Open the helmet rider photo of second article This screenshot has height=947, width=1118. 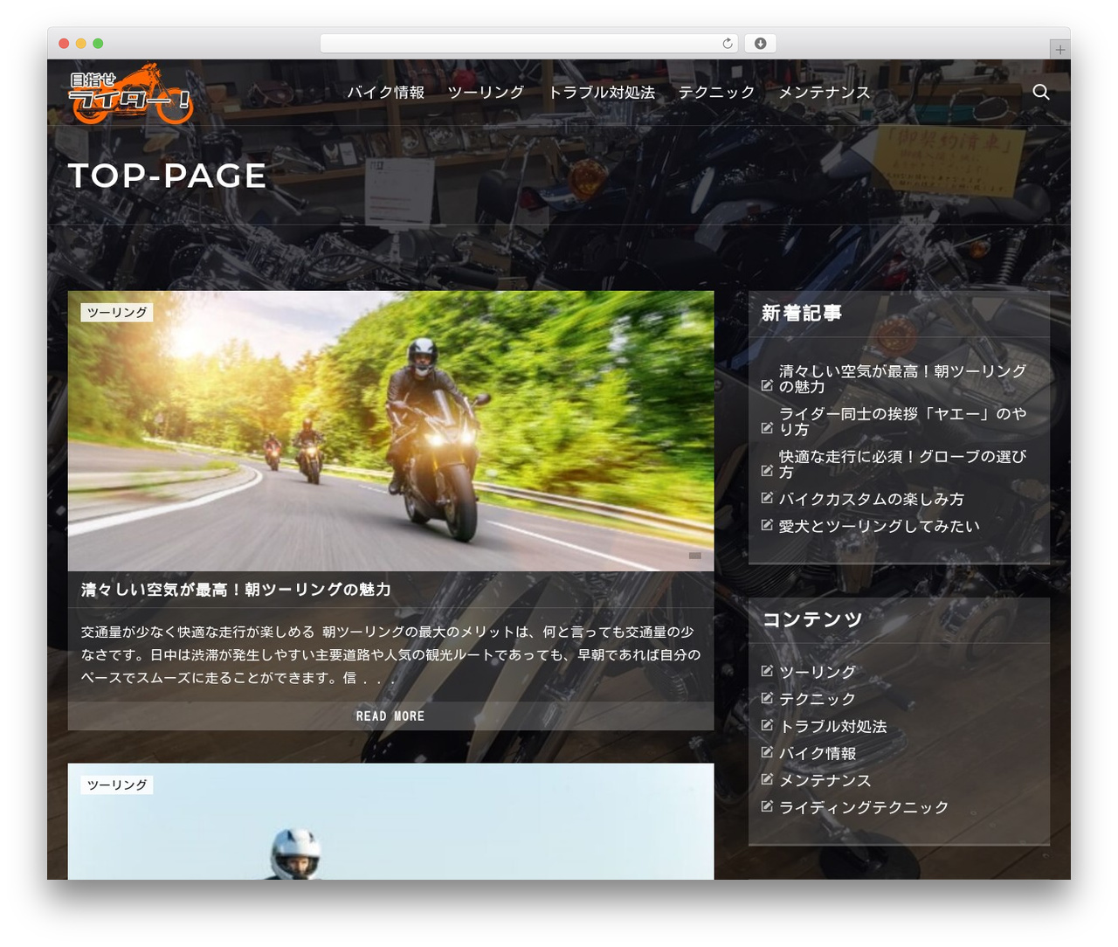tap(390, 821)
